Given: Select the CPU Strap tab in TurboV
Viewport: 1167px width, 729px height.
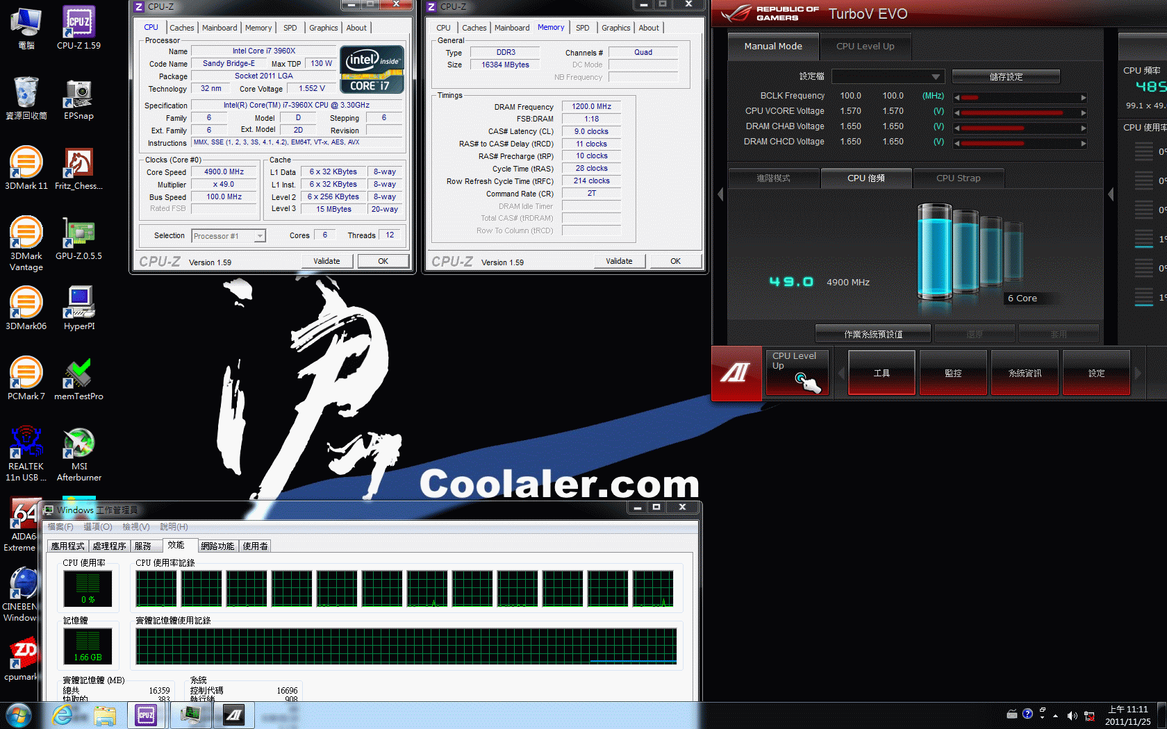Looking at the screenshot, I should tap(958, 178).
